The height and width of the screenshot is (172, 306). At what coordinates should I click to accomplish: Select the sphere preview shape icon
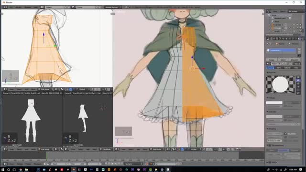(298, 81)
